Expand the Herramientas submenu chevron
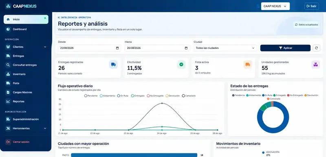This screenshot has height=157, width=326. pos(45,128)
